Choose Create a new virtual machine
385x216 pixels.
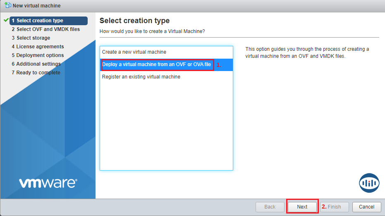[x=134, y=52]
